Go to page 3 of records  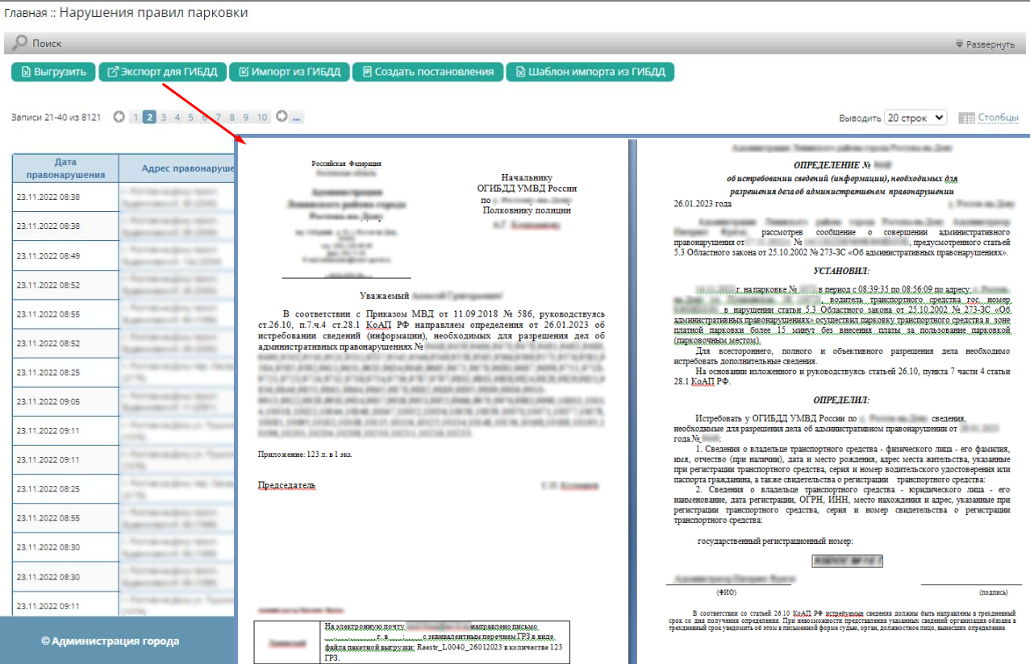coord(163,118)
